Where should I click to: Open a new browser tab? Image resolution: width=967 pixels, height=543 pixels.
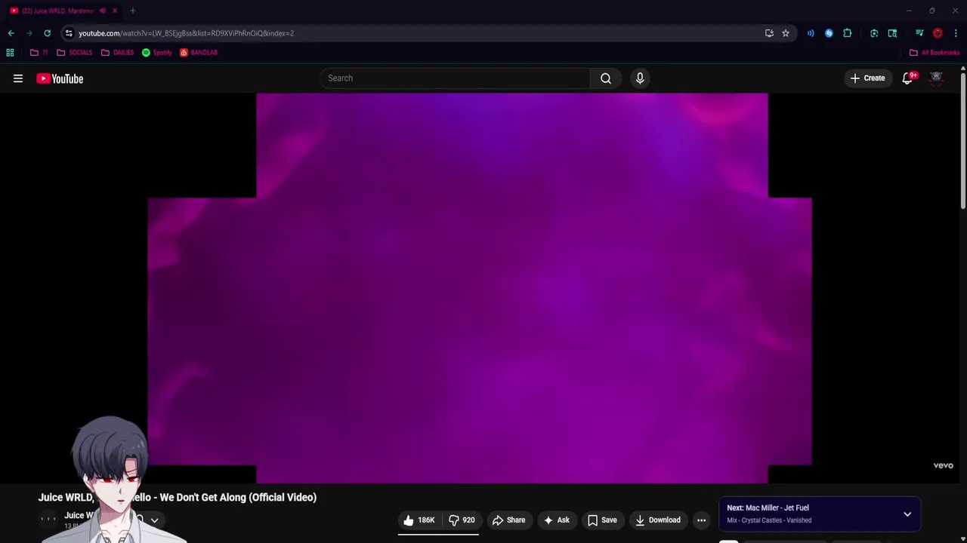pos(133,11)
